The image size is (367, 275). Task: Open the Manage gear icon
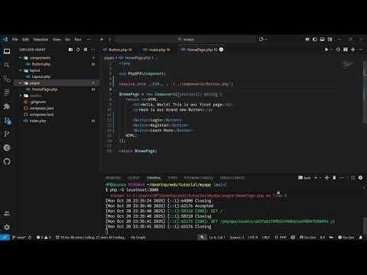click(7, 227)
